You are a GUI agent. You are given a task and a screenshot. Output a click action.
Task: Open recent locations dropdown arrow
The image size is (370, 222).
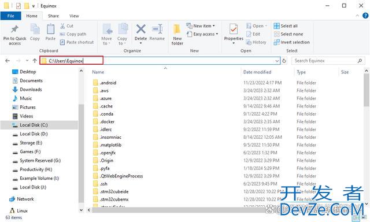pyautogui.click(x=27, y=61)
